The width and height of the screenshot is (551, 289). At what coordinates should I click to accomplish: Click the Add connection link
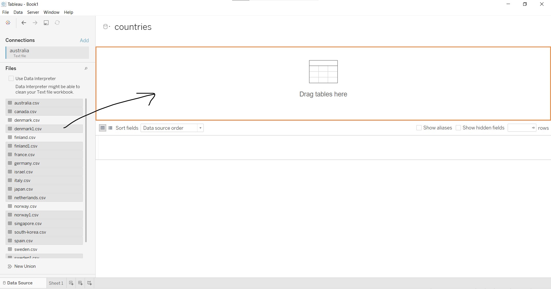click(84, 40)
